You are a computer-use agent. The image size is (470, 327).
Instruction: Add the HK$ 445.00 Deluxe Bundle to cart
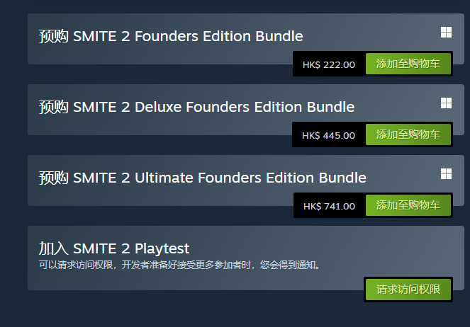coord(408,134)
